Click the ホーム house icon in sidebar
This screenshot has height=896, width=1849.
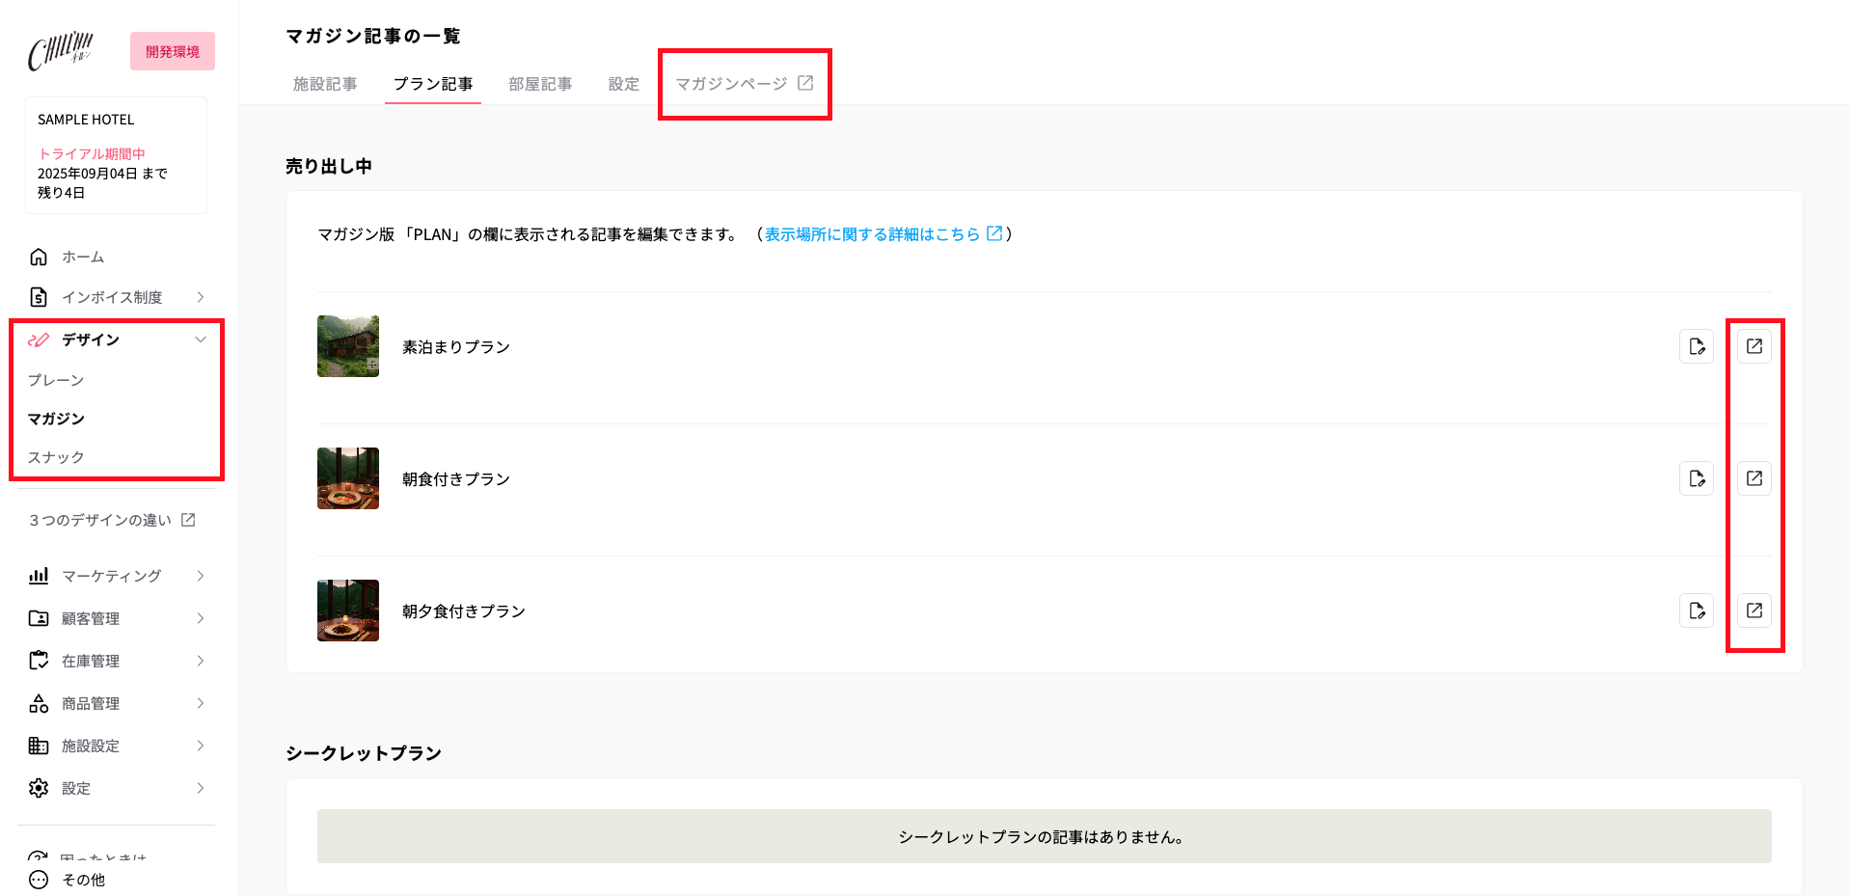point(39,257)
